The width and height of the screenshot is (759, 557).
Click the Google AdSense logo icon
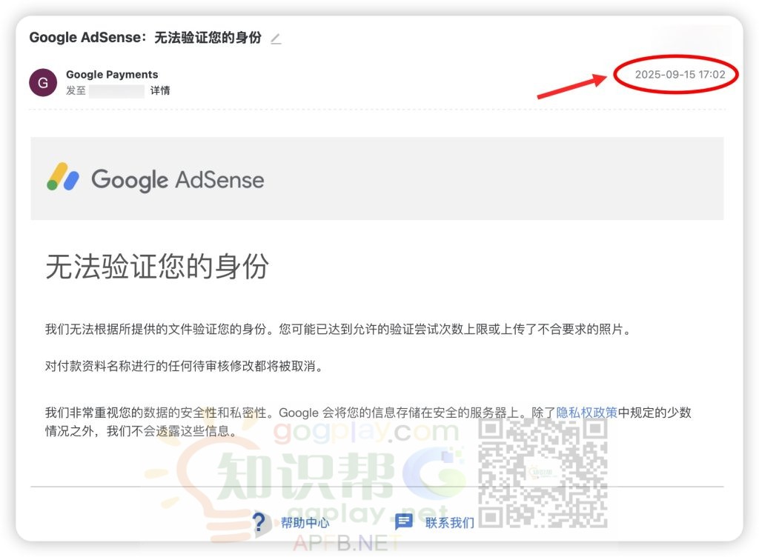click(63, 176)
